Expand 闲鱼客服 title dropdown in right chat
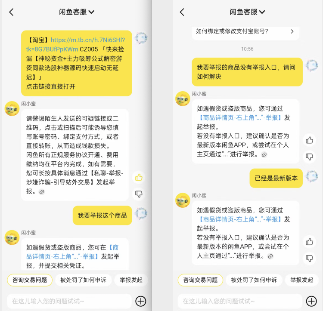This screenshot has width=323, height=311. (262, 12)
